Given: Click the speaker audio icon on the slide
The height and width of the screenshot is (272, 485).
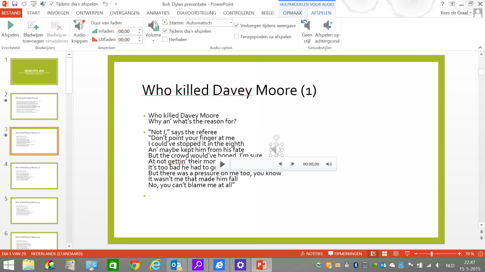Looking at the screenshot, I should click(276, 150).
